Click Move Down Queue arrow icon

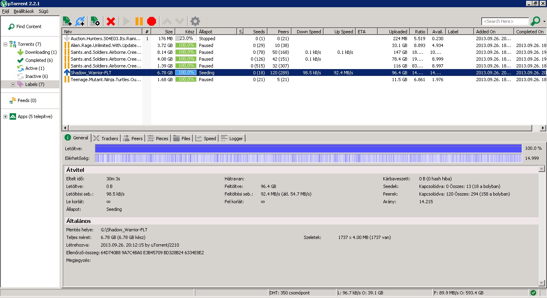coord(180,21)
